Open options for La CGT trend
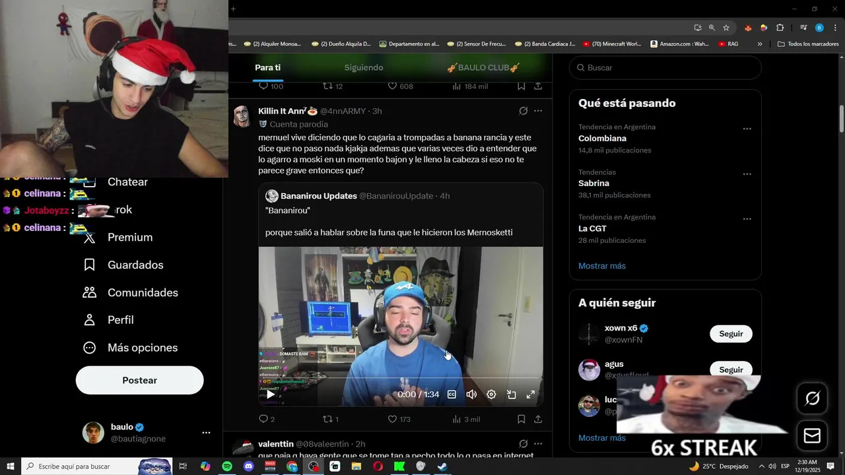 pos(747,219)
